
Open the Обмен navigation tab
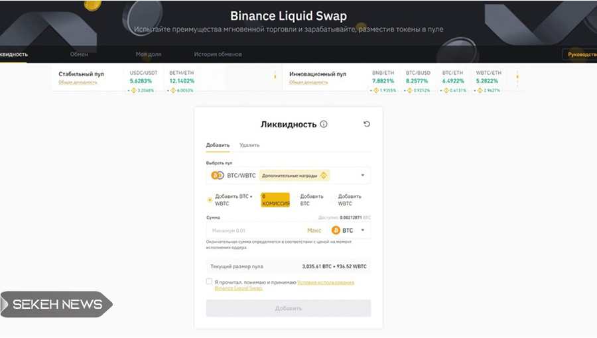pos(79,54)
